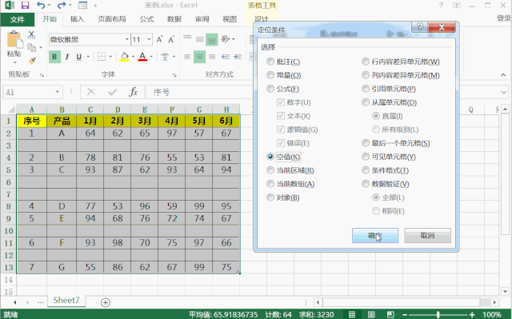512x319 pixels.
Task: Click the Decrease Font Size icon
Action: (x=171, y=39)
